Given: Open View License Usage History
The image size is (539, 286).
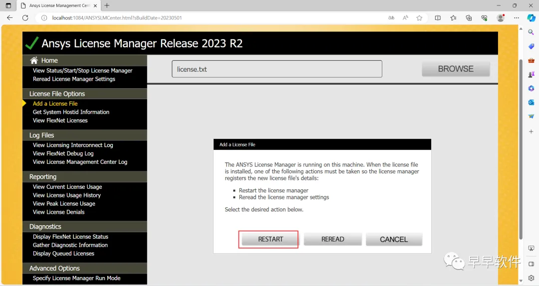Looking at the screenshot, I should pos(67,195).
